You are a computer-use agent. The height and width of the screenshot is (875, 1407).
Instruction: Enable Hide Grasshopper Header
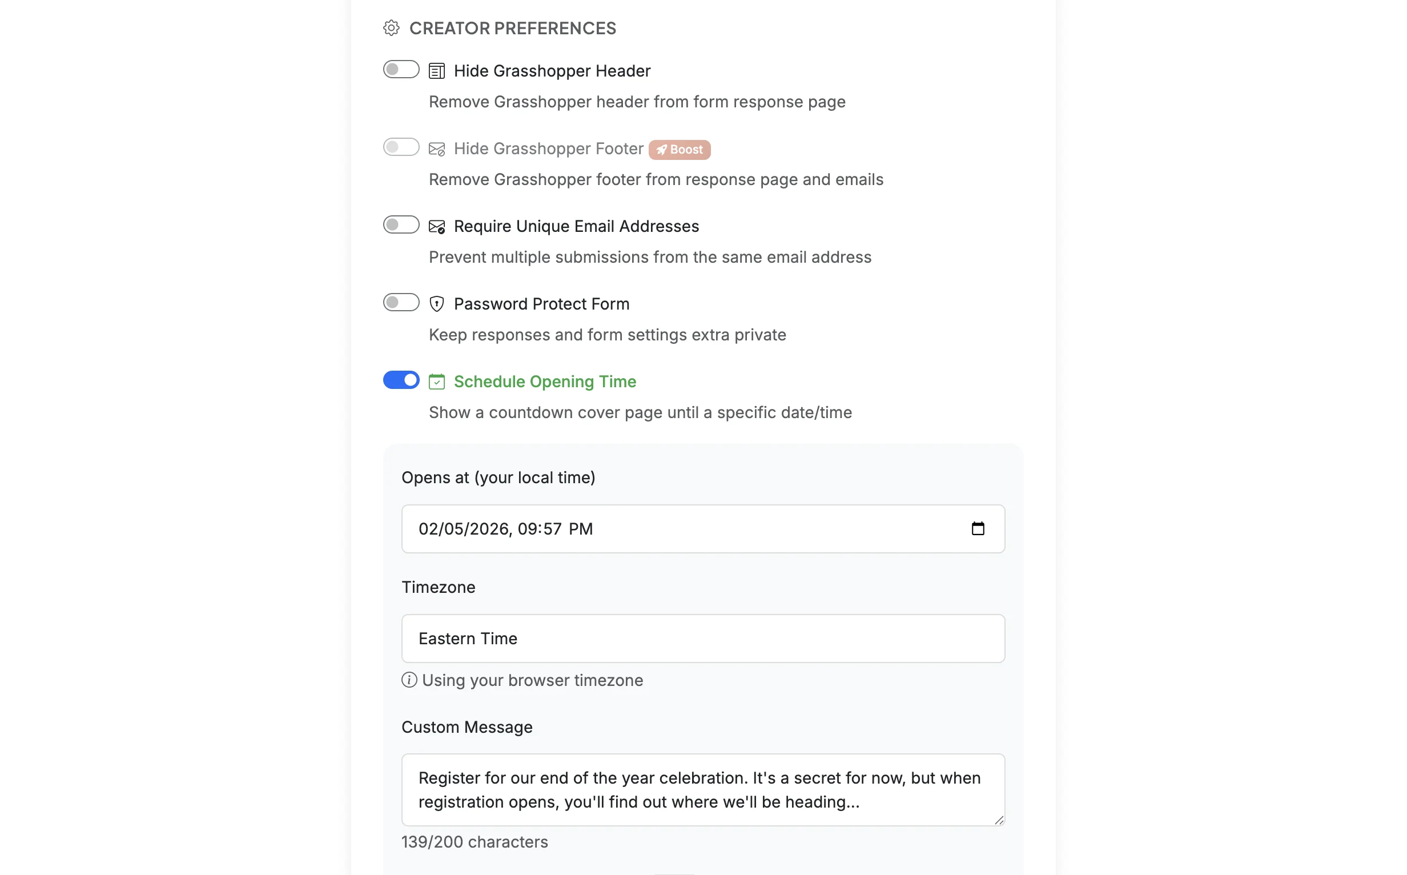pos(401,69)
